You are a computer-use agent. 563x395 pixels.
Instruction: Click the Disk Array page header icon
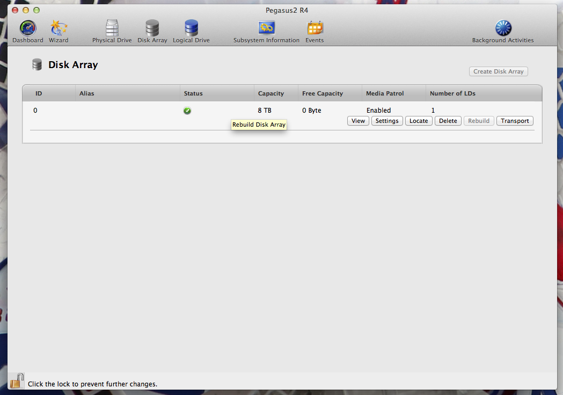[x=37, y=64]
